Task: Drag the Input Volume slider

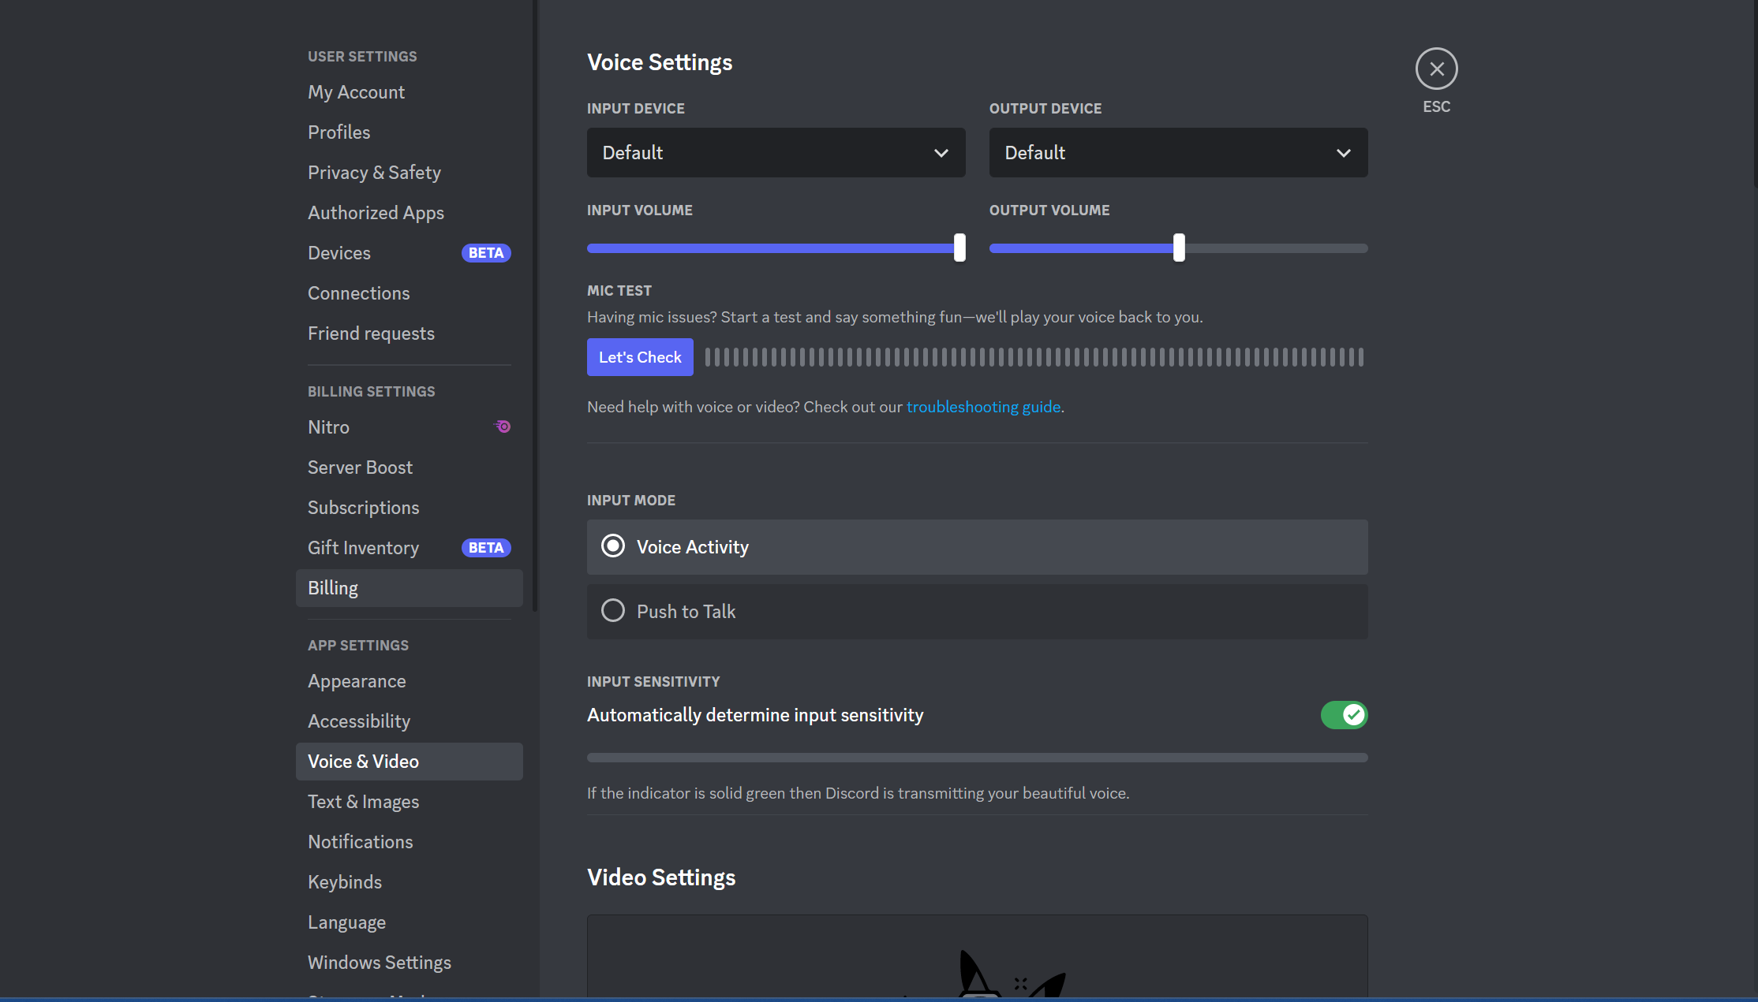Action: [960, 248]
